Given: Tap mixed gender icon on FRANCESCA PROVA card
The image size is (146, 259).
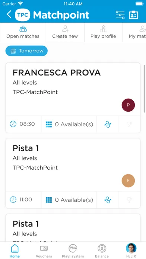Looking at the screenshot, I should tap(108, 124).
